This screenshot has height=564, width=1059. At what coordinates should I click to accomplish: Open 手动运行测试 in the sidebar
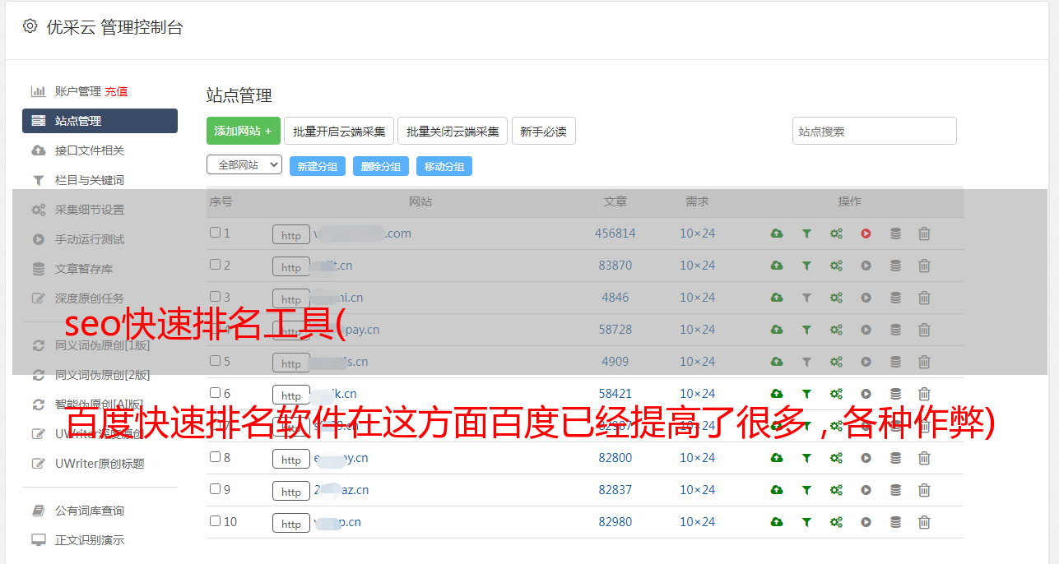(x=89, y=239)
